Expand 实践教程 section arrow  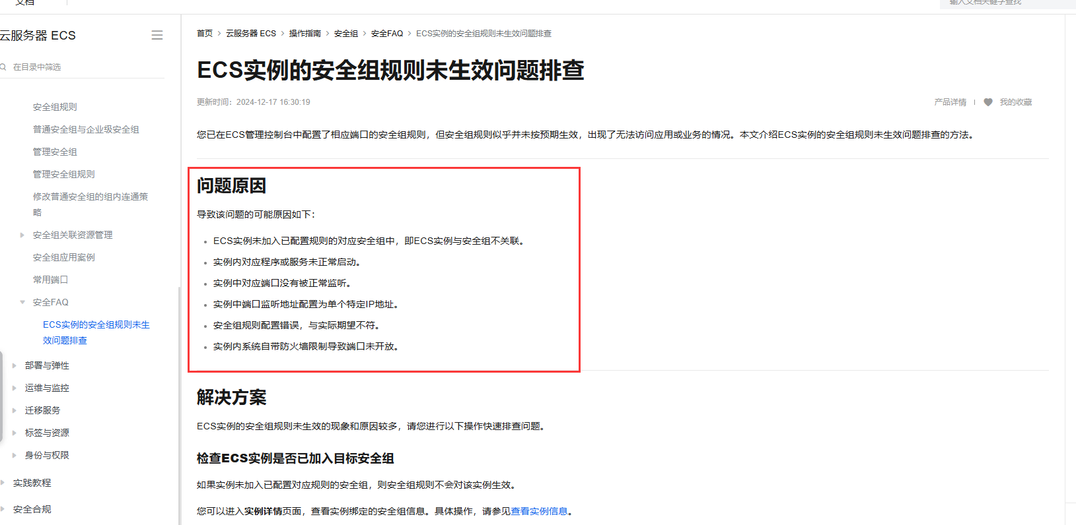tap(3, 483)
